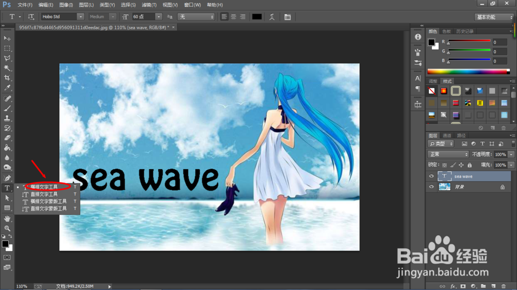Viewport: 517px width, 290px height.
Task: Select the Clone Stamp tool
Action: tap(7, 118)
